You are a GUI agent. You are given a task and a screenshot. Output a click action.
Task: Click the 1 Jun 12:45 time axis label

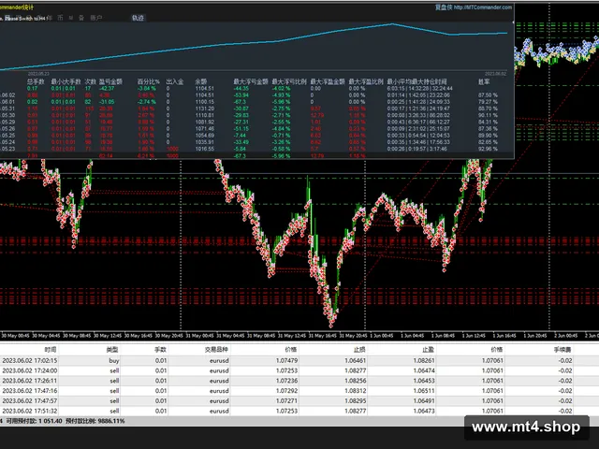point(473,336)
